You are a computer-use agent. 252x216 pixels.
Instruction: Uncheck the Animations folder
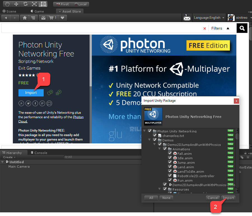[165, 149]
